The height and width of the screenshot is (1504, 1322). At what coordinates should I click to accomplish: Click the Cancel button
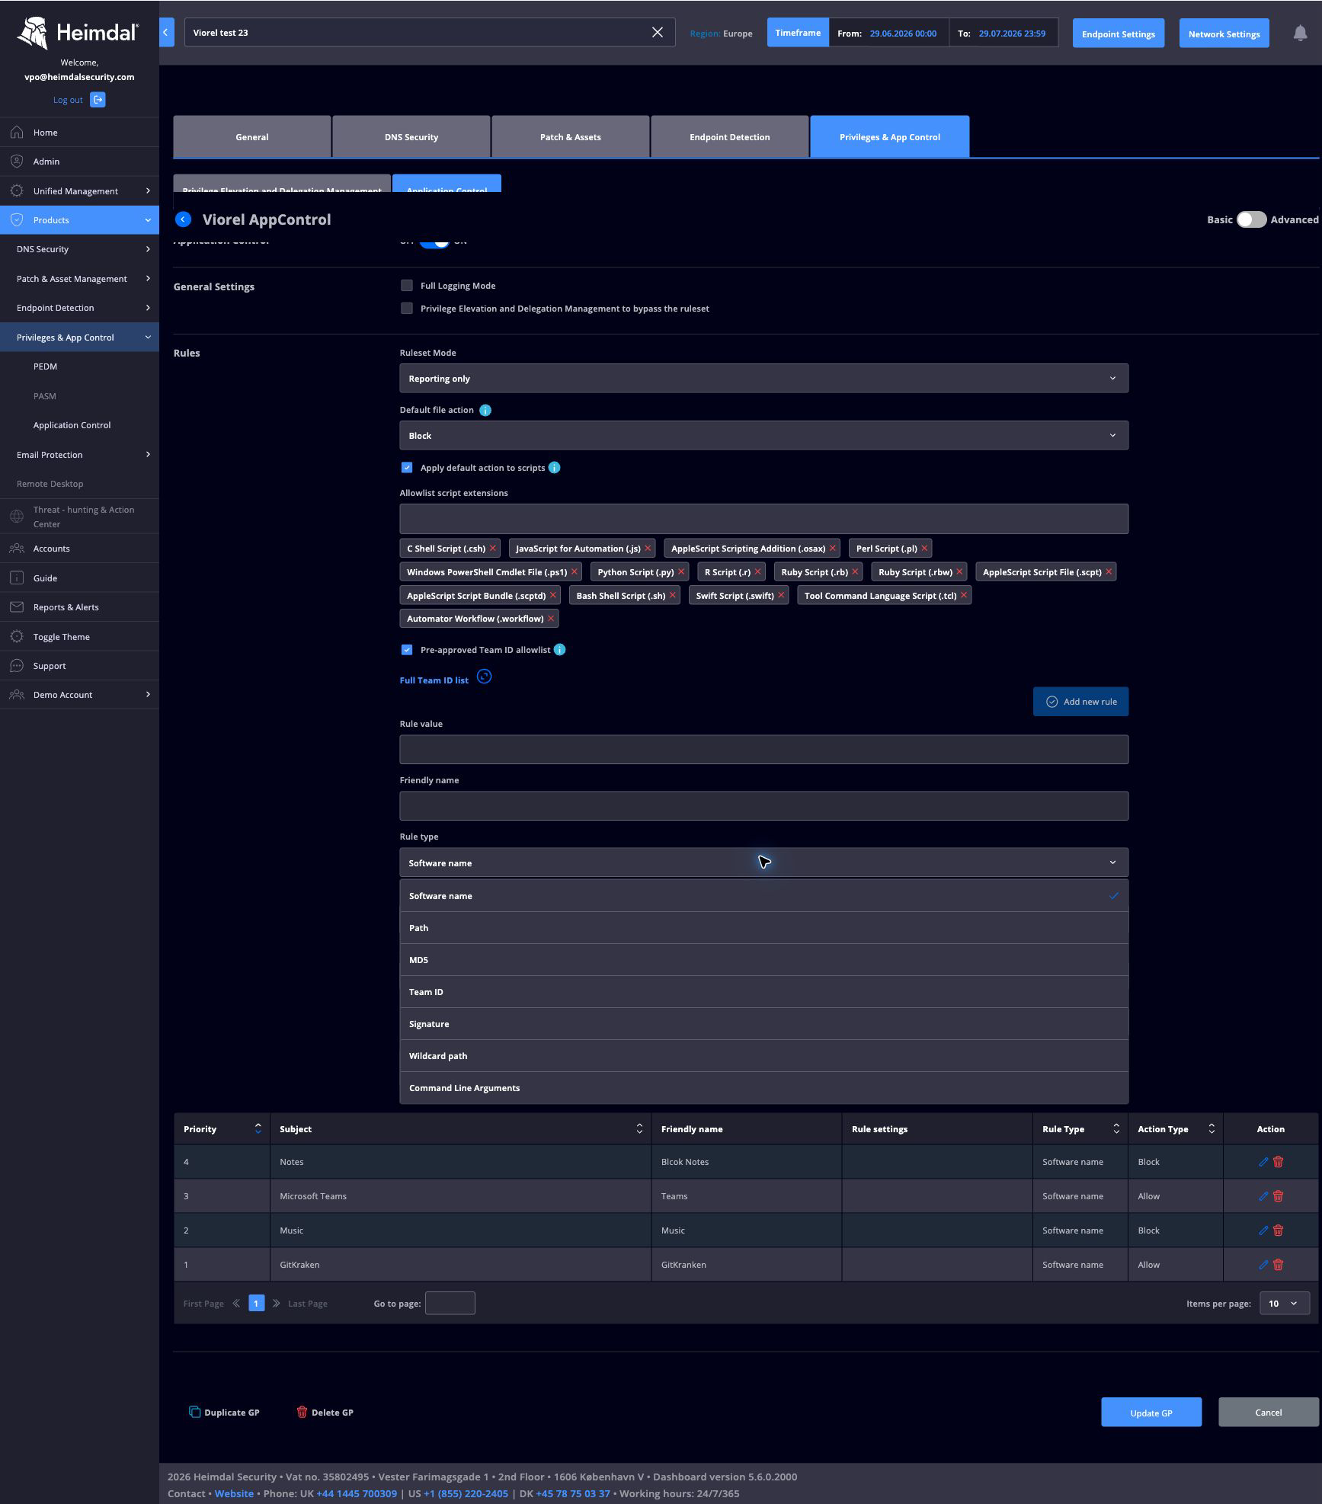(x=1269, y=1413)
